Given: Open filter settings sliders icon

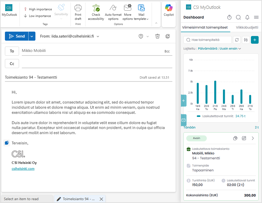Looking at the screenshot, I should click(x=246, y=40).
